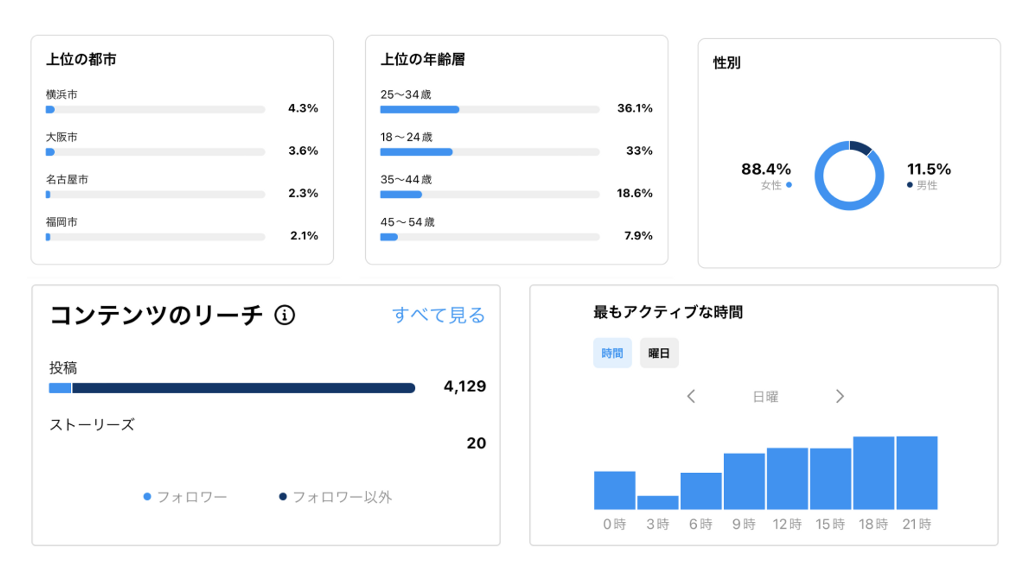This screenshot has height=578, width=1033.
Task: Enable the 時間 view toggle
Action: (x=613, y=352)
